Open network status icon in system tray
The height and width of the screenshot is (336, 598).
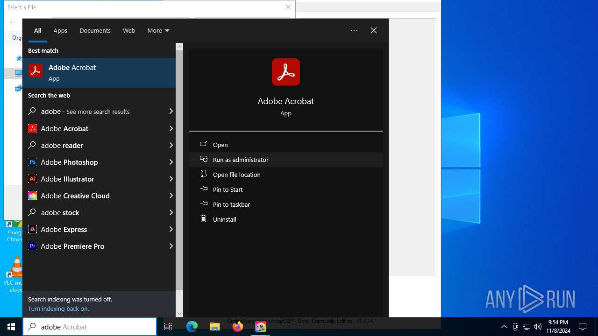(527, 327)
